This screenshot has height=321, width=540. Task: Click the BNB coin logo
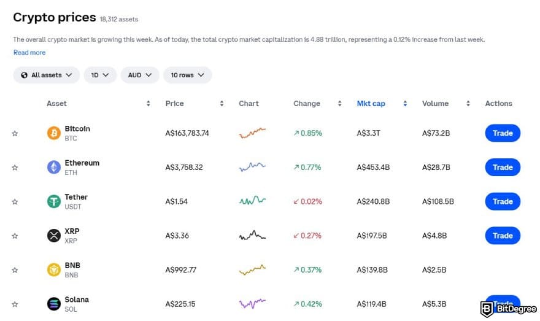click(54, 269)
